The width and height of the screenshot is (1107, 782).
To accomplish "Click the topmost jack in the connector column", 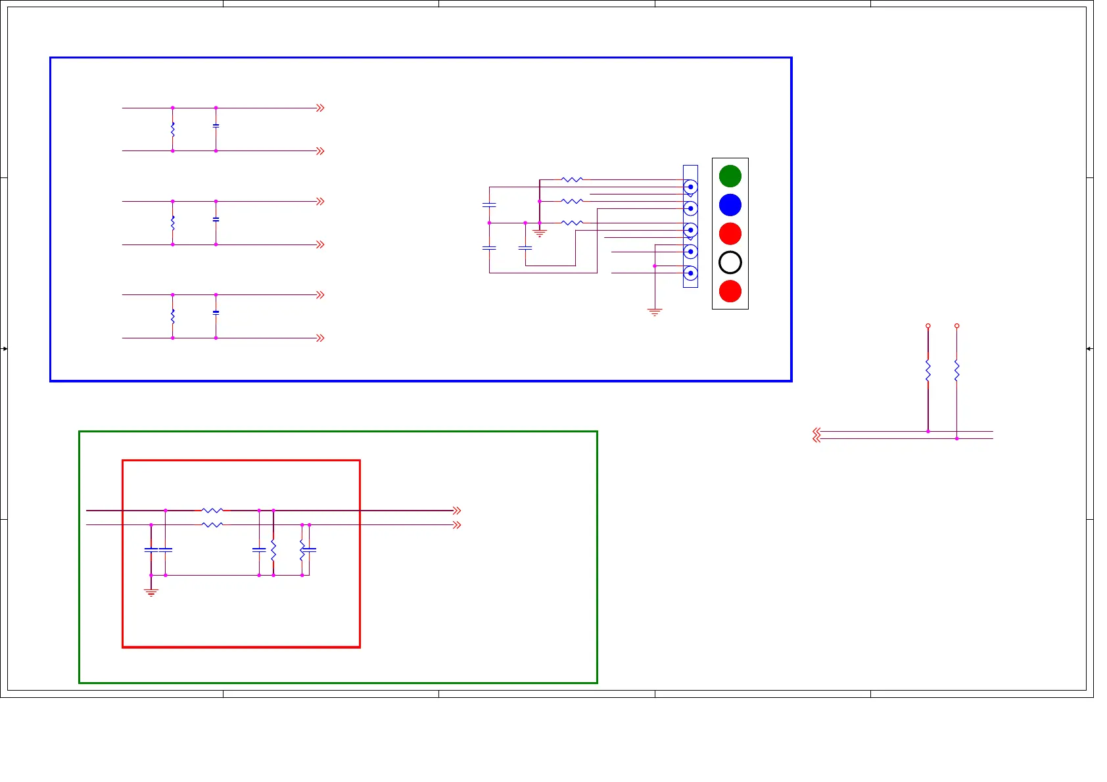I will pos(690,187).
